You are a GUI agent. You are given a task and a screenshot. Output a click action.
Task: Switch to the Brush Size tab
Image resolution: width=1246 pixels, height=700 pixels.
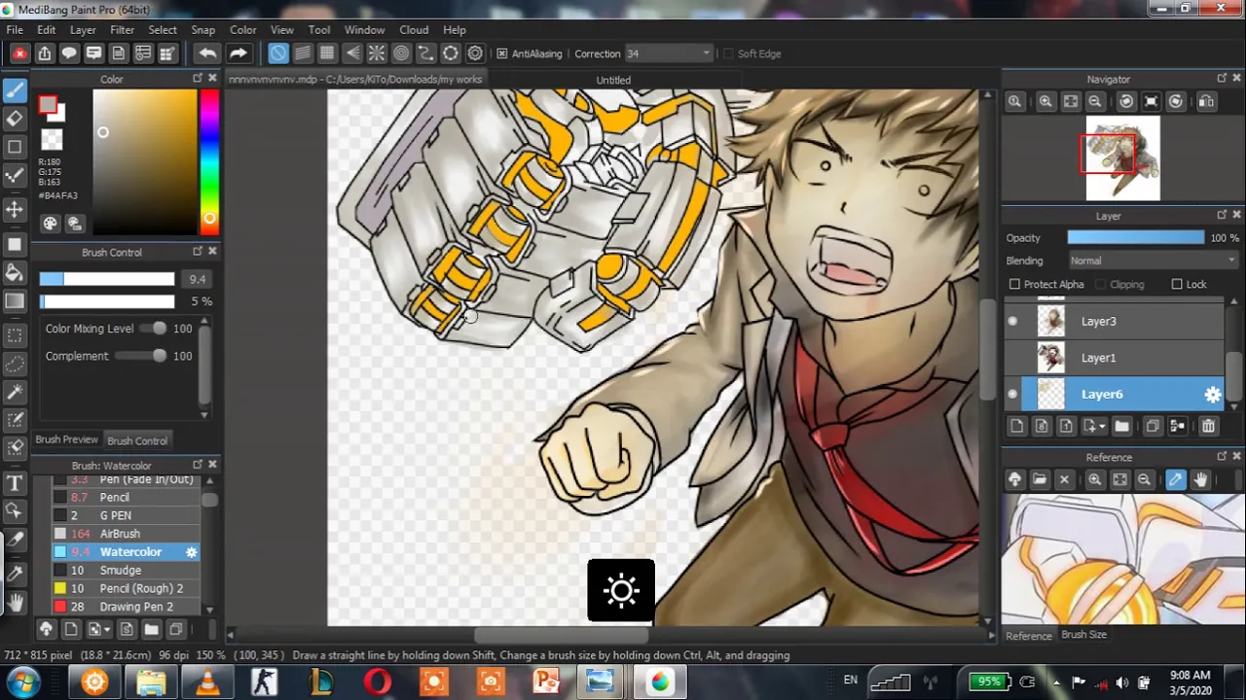1083,635
